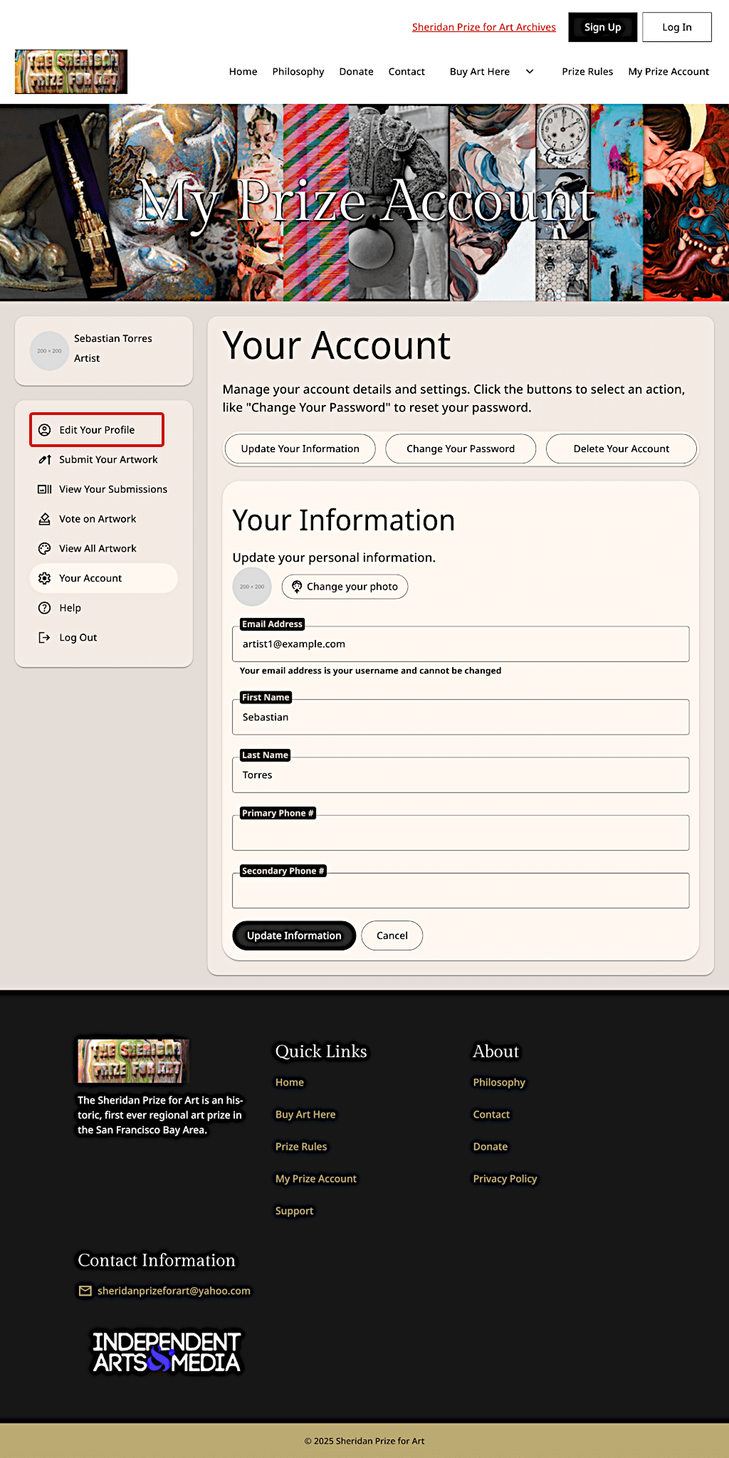Open View Your Submissions in the sidebar

click(x=104, y=490)
